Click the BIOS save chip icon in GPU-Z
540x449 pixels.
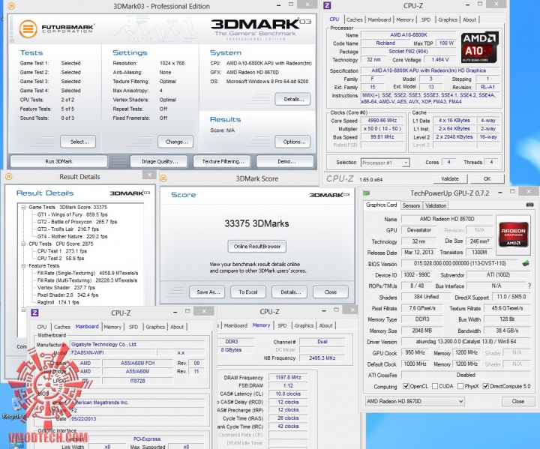tap(526, 263)
